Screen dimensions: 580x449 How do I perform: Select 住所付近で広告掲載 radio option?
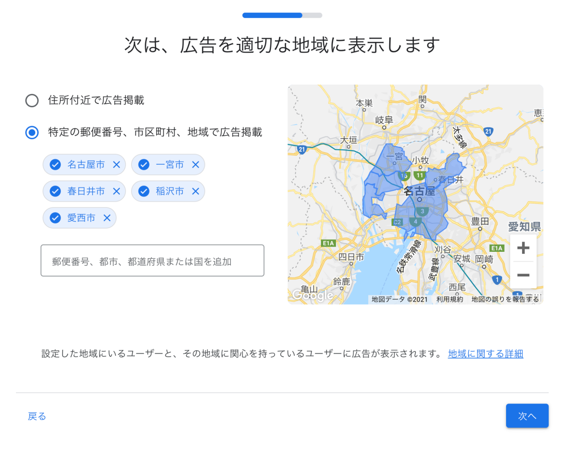[32, 101]
